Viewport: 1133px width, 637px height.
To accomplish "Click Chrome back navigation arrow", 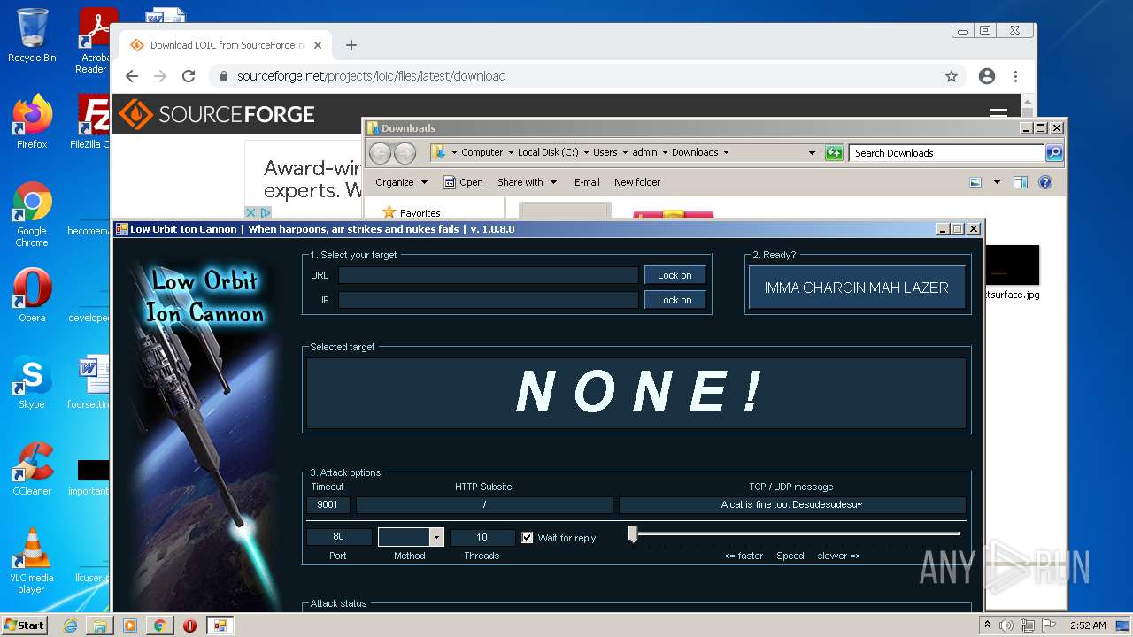I will 132,76.
